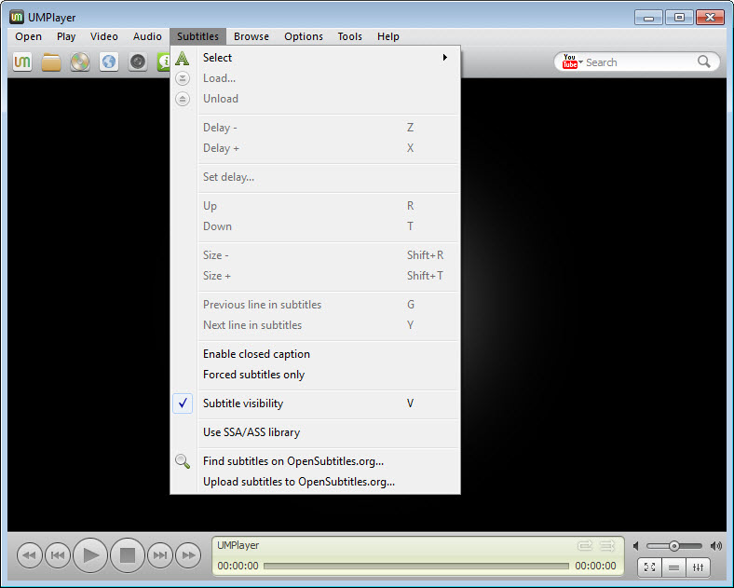Viewport: 734px width, 588px height.
Task: Click the green A icon next to Select
Action: 182,58
